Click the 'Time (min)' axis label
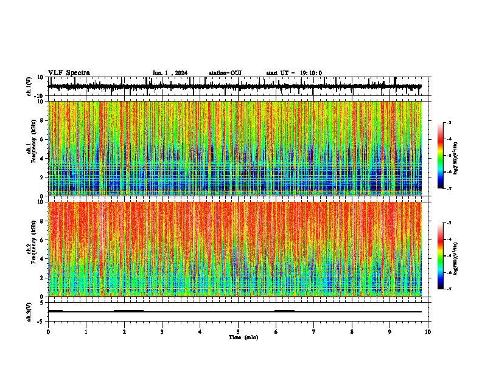Viewport: 482px width, 372px height. click(243, 337)
